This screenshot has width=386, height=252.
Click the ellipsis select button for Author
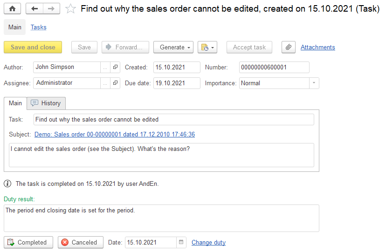pos(105,67)
